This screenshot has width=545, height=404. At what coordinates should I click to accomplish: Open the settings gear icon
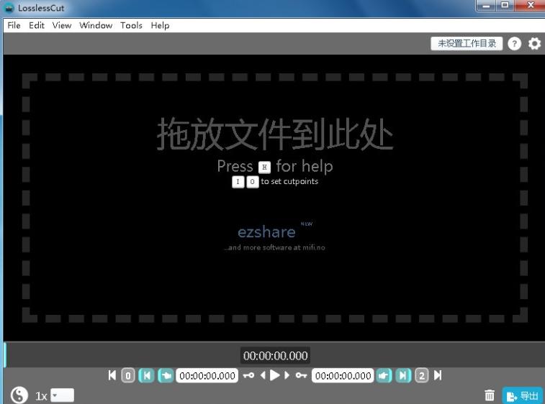point(535,44)
